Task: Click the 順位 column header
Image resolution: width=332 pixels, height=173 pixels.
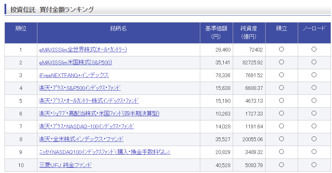Action: 21,28
